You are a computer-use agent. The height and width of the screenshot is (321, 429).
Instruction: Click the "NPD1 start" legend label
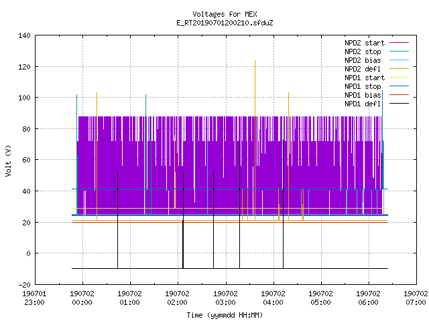[365, 78]
